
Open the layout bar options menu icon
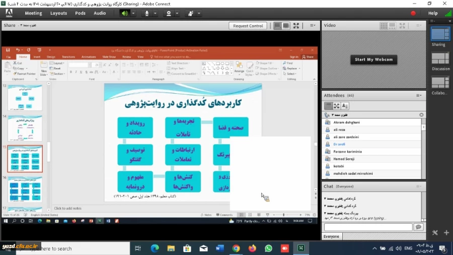pyautogui.click(x=433, y=21)
